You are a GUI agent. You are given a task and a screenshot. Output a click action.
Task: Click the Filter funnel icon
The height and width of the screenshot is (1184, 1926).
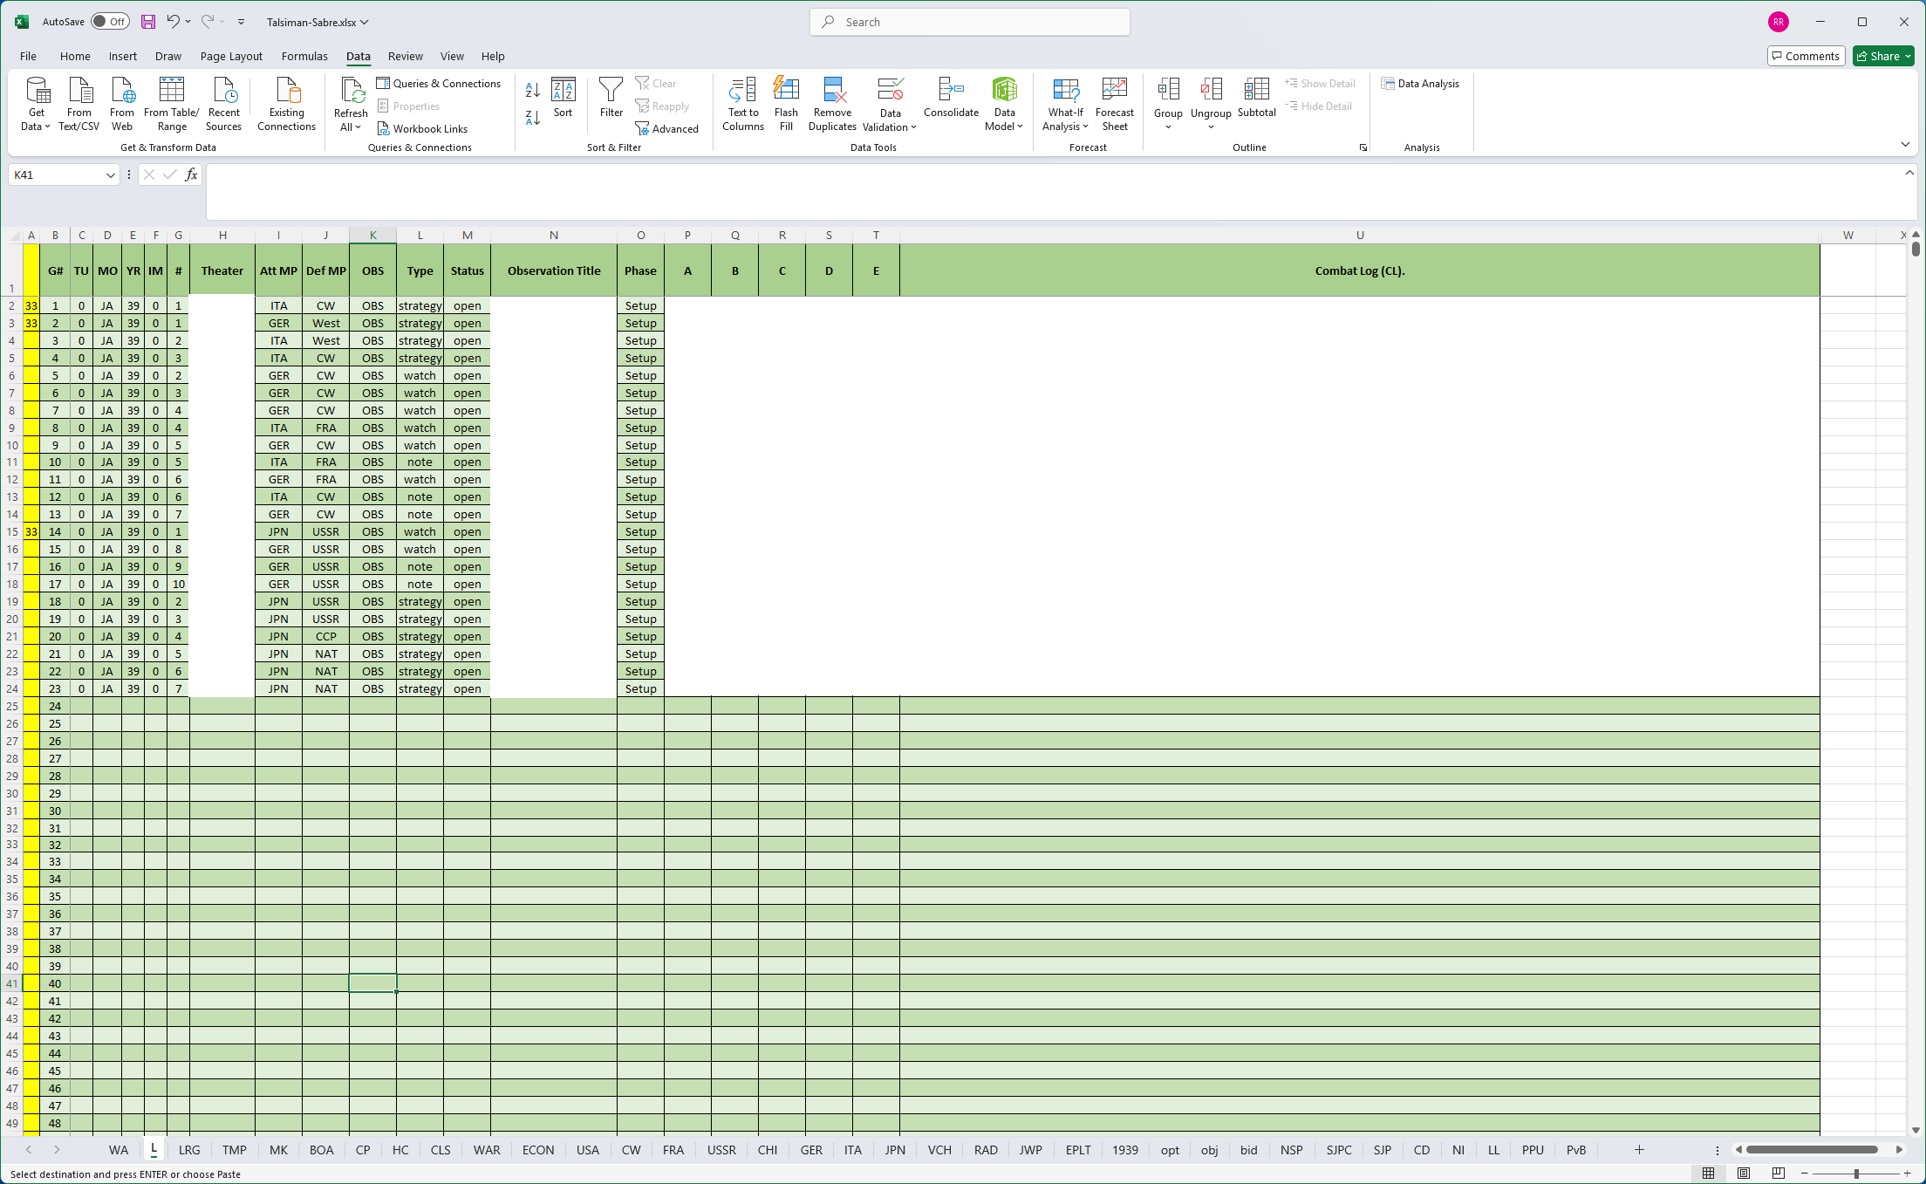pyautogui.click(x=611, y=90)
